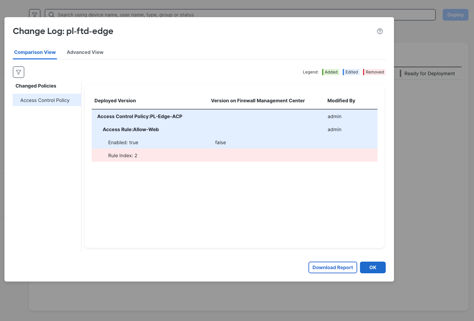
Task: Click the Ready for Deployment status text
Action: pyautogui.click(x=429, y=73)
